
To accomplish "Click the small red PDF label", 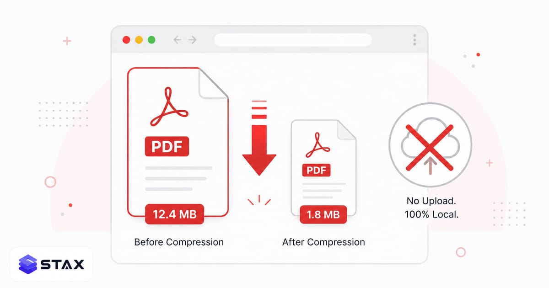I will (x=317, y=171).
